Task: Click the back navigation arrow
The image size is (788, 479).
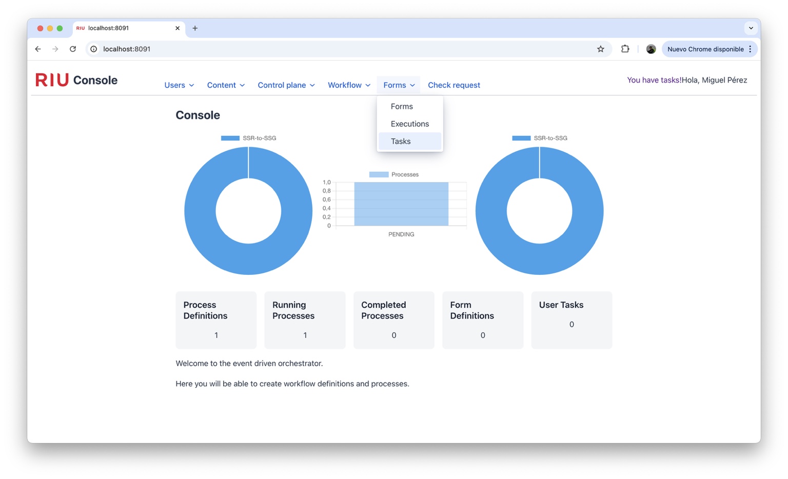Action: click(38, 49)
